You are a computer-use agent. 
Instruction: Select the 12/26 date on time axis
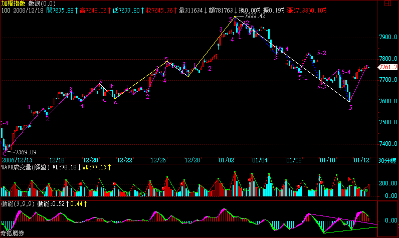(158, 160)
